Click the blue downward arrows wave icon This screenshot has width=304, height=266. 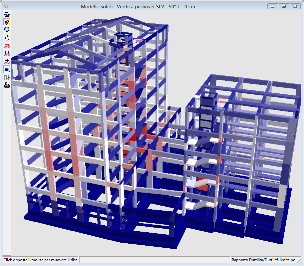pos(7,53)
